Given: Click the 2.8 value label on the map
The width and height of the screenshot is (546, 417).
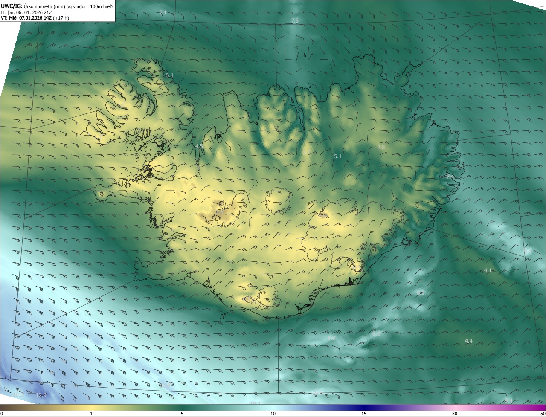Looking at the screenshot, I should pyautogui.click(x=381, y=147).
